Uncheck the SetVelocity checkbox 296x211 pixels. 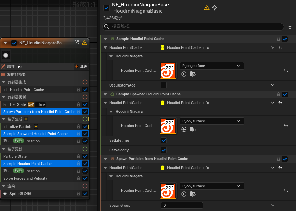[x=164, y=150]
